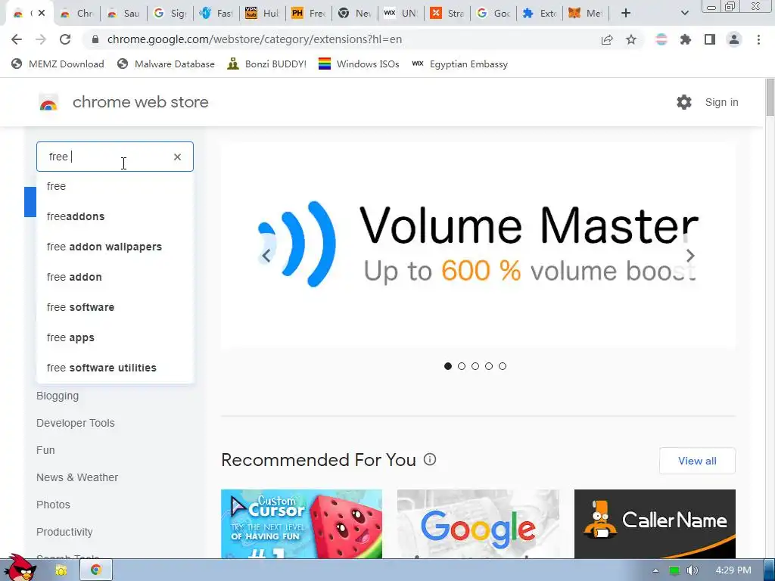Select 'free software' suggestion
Screen dimensions: 775x581
(115, 307)
